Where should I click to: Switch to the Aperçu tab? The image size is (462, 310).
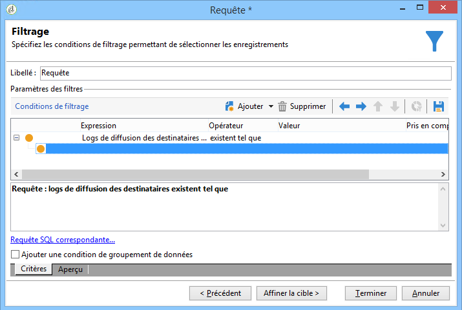coord(70,269)
